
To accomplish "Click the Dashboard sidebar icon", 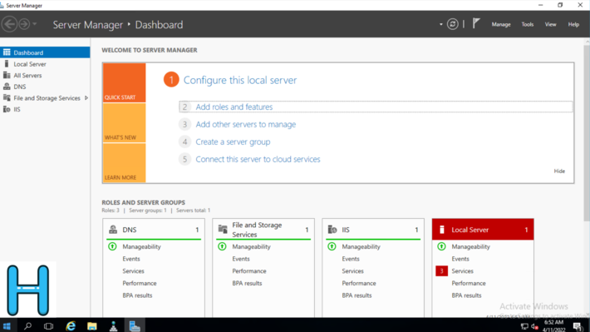I will (x=7, y=52).
